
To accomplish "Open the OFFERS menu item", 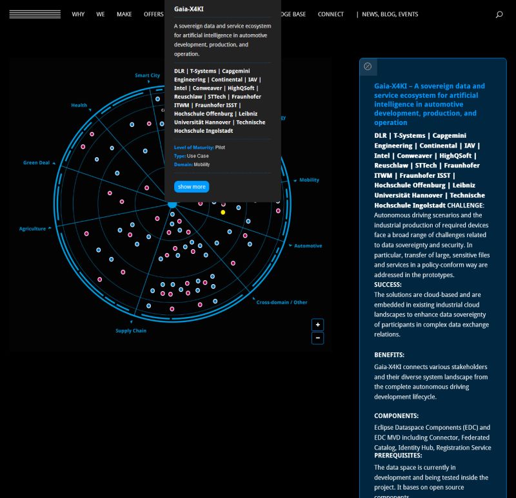I will (x=154, y=14).
